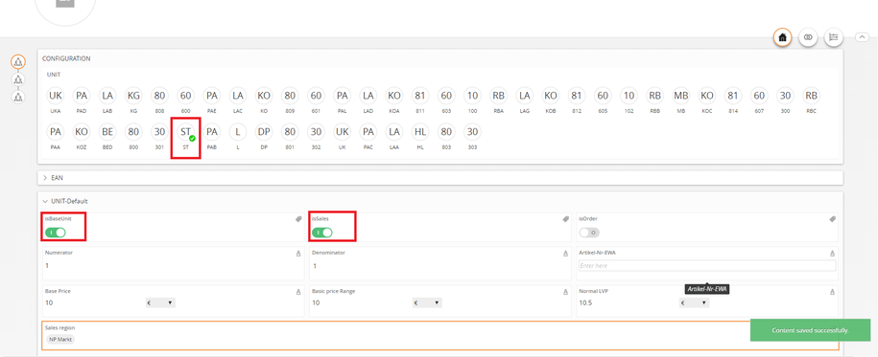Select the BED unit icon
Viewport: 878px width, 357px height.
coord(107,132)
